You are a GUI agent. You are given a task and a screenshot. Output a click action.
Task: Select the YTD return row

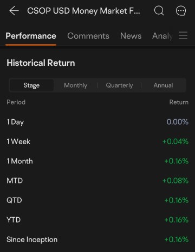[97, 220]
